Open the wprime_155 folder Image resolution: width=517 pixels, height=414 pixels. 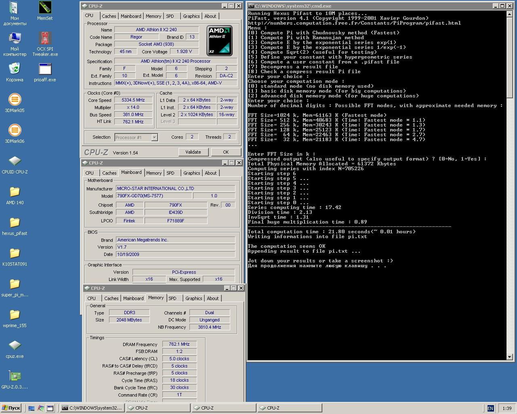tap(15, 318)
